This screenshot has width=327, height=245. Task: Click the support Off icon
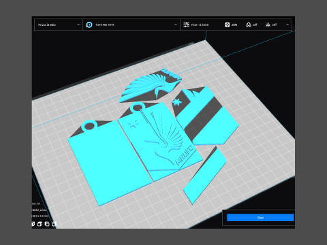point(249,24)
